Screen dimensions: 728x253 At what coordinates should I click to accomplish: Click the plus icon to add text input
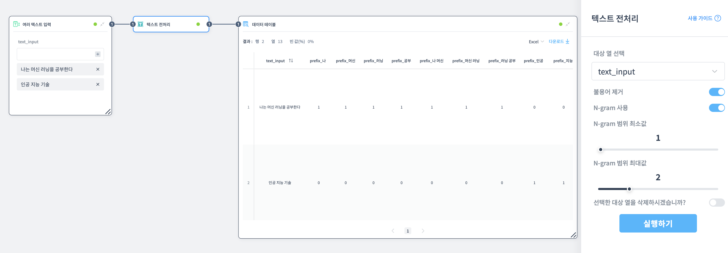(98, 54)
